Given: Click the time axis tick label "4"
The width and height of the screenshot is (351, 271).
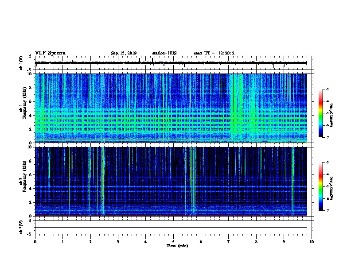Looking at the screenshot, I should tap(146, 242).
